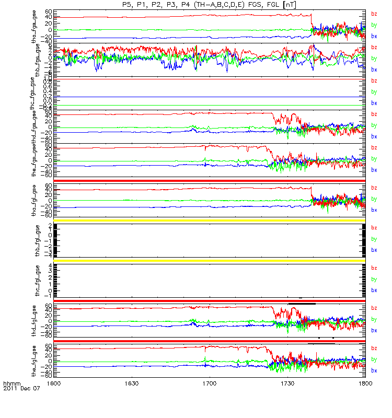Click bz legend beside the_fgl_gse panel
Viewport: 392px width, 418px height.
(x=374, y=349)
